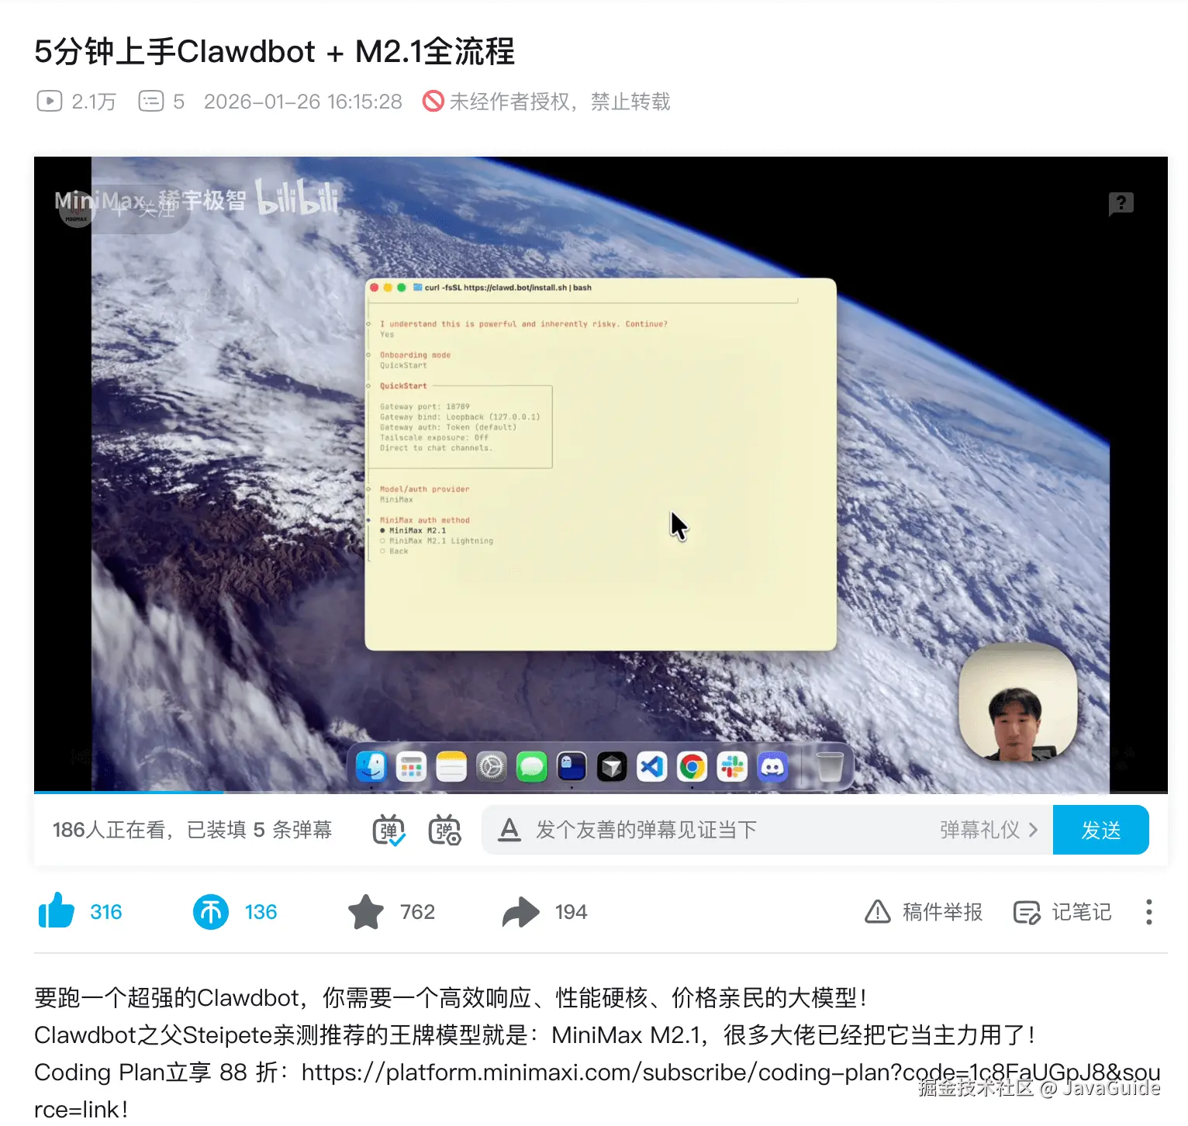Open 记笔记 to take notes
This screenshot has height=1126, width=1188.
[x=1062, y=912]
